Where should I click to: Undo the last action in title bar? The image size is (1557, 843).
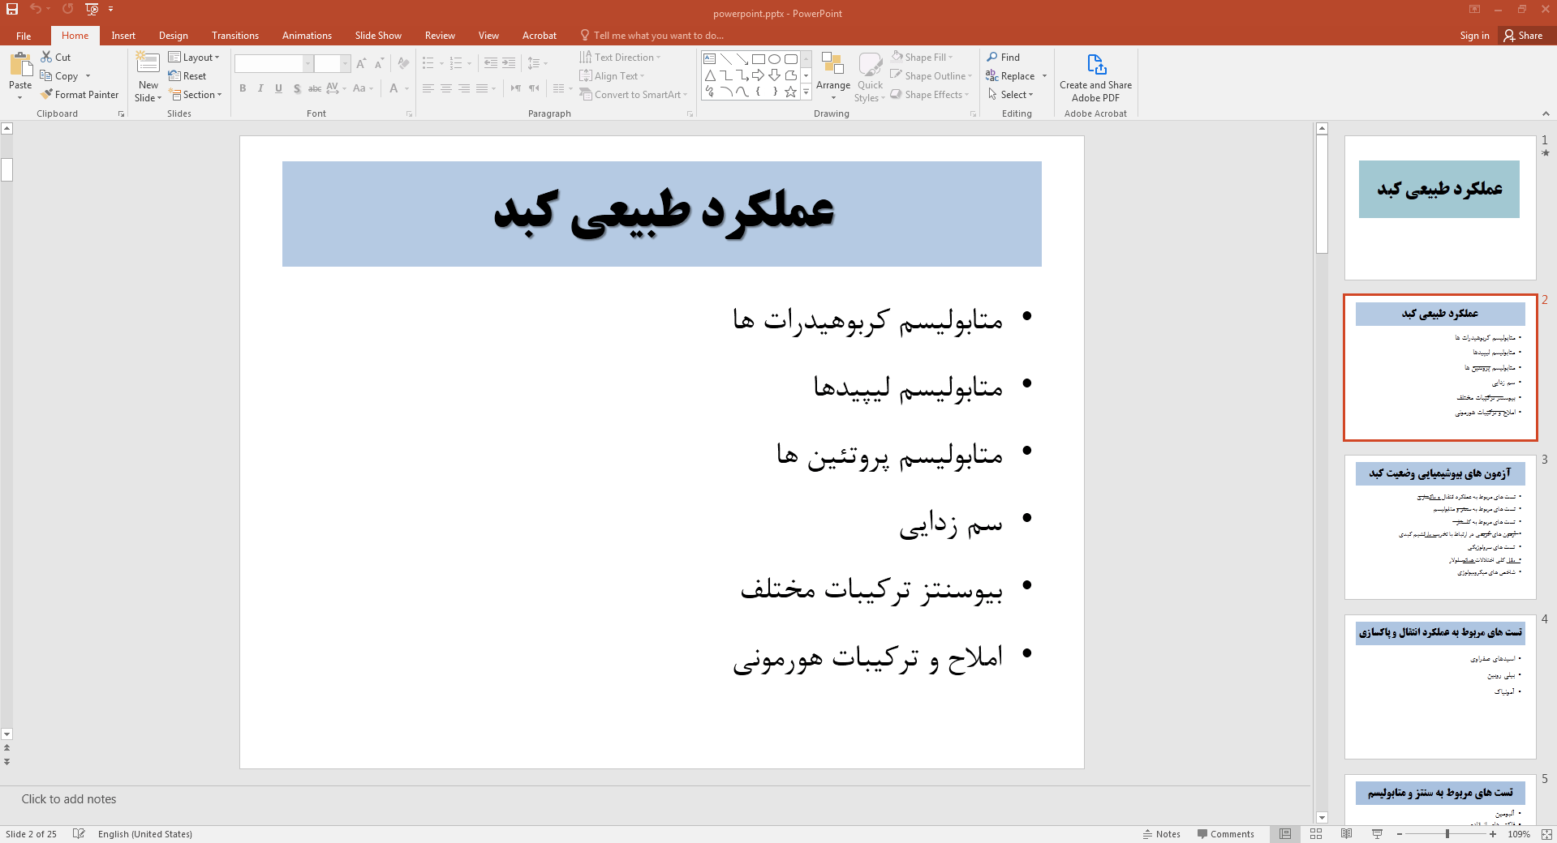coord(35,9)
